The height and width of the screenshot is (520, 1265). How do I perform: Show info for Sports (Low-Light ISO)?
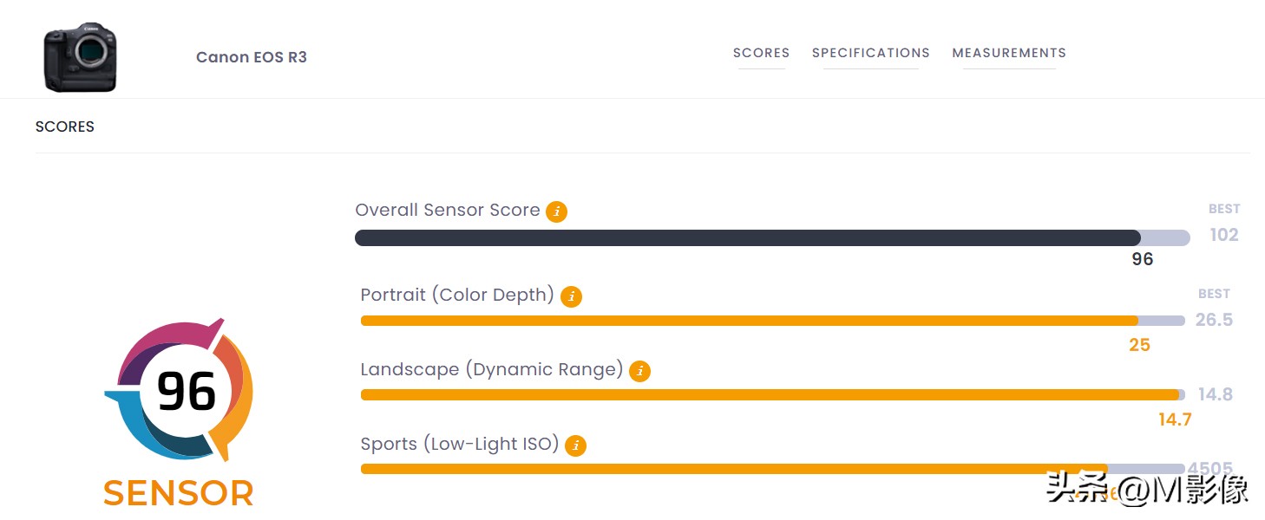click(x=575, y=445)
